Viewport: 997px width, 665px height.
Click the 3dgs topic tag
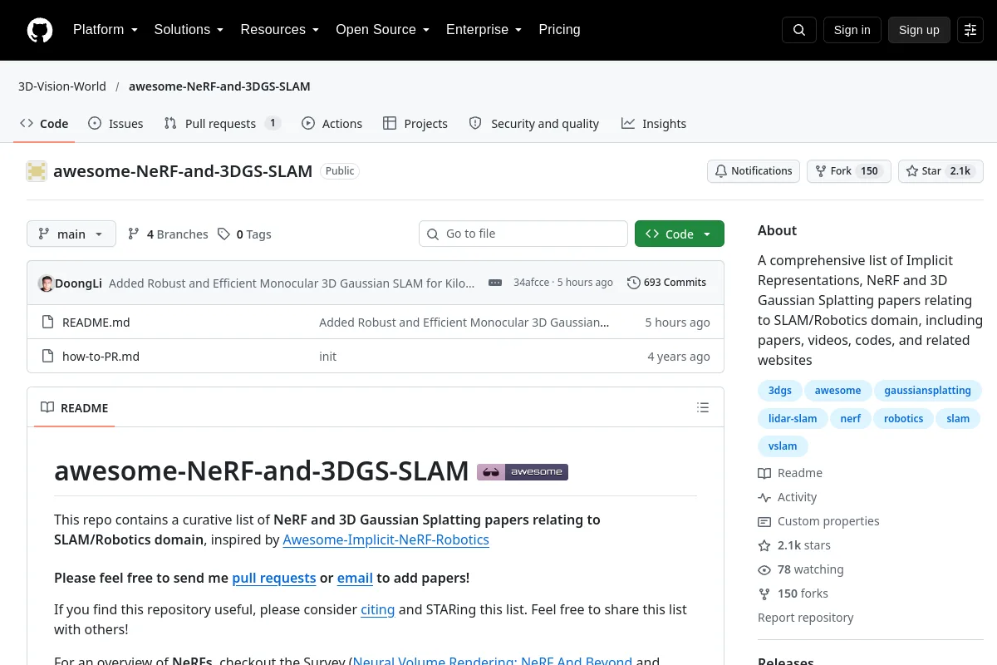[780, 391]
